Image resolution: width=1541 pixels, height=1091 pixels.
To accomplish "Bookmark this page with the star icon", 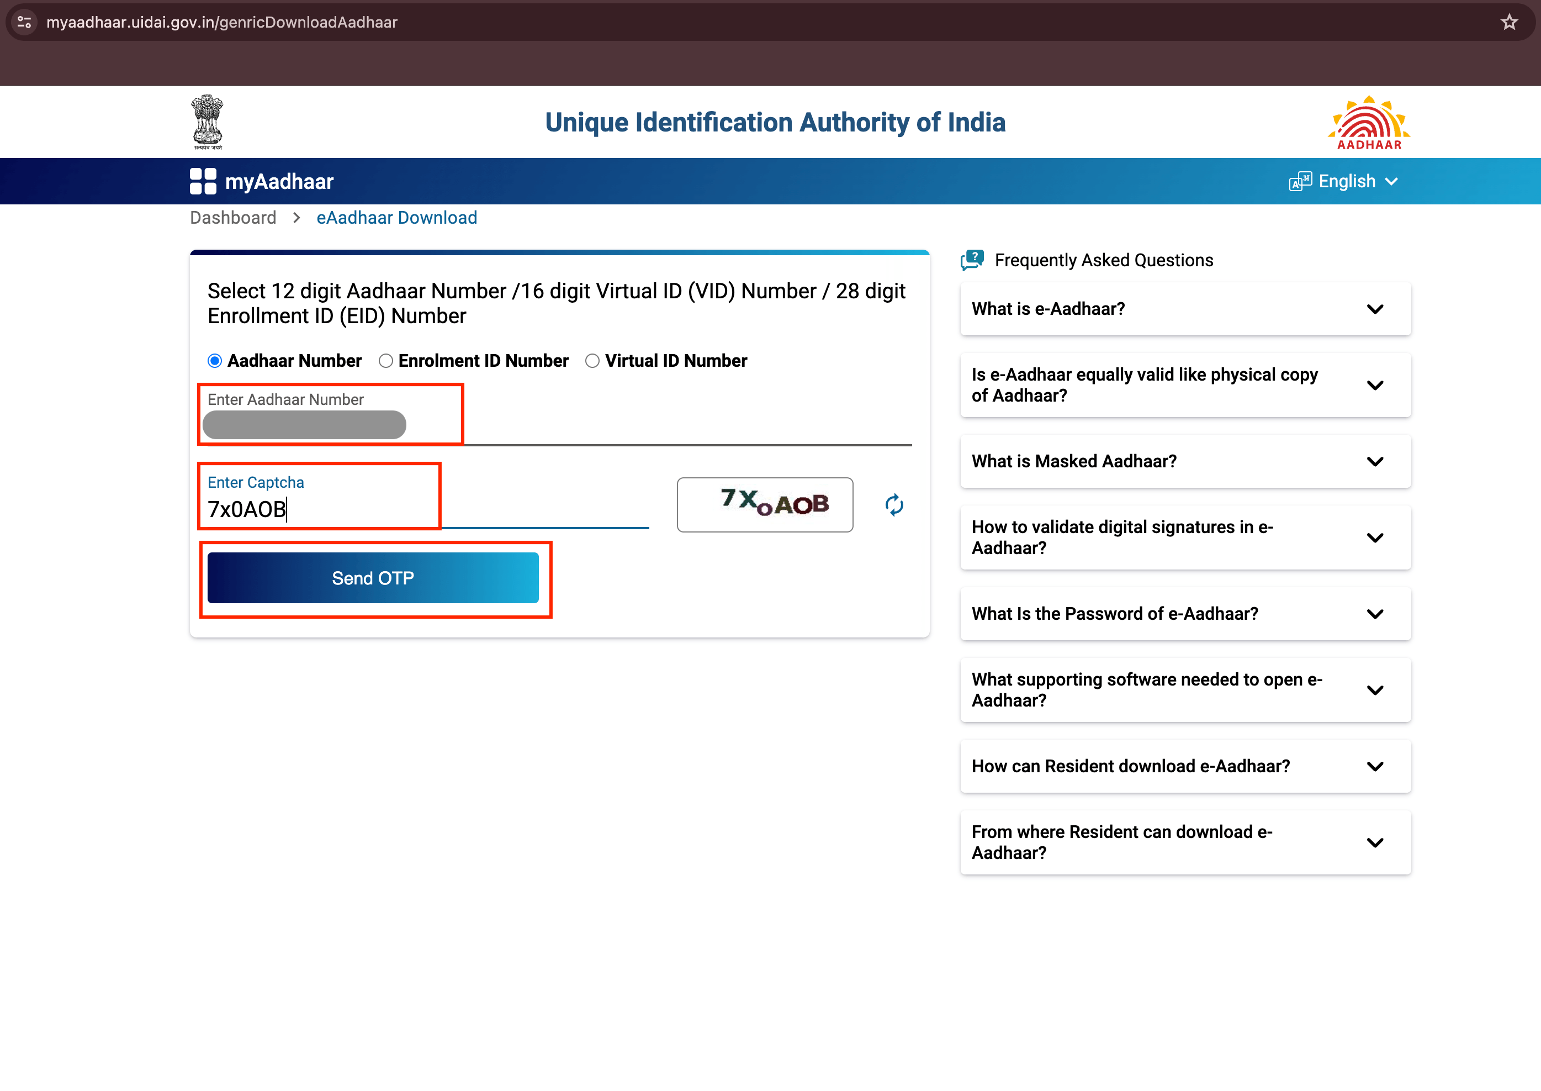I will click(x=1509, y=22).
